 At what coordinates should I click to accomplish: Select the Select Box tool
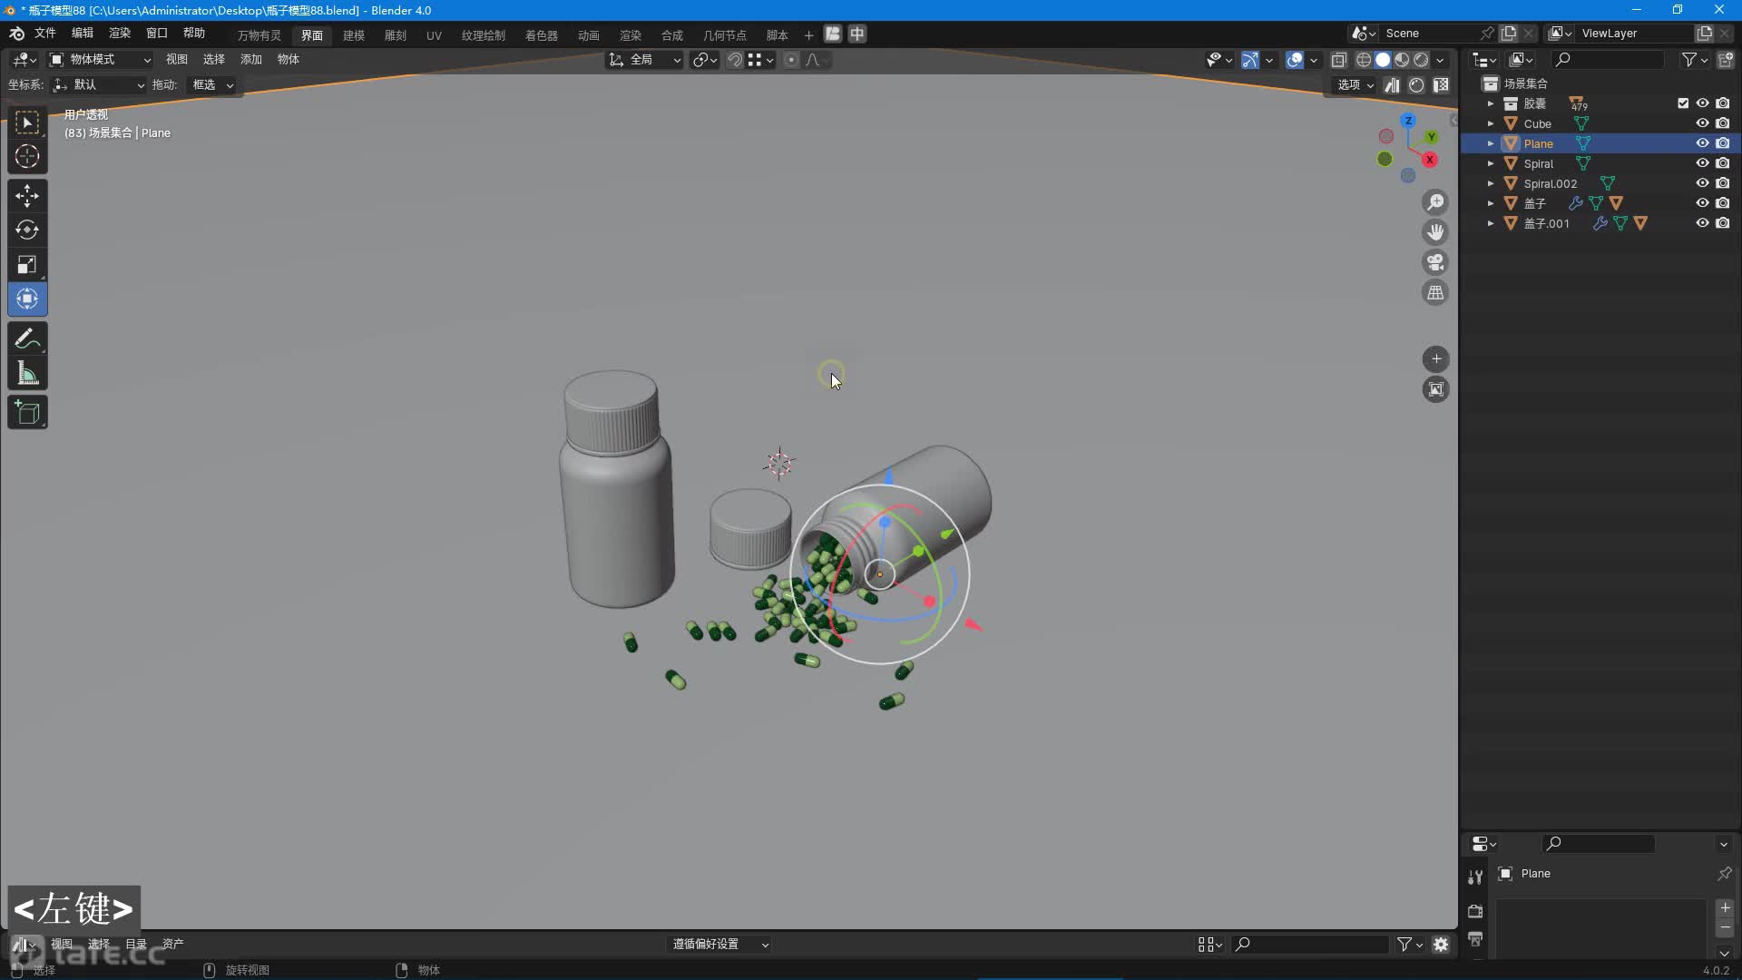pyautogui.click(x=27, y=122)
